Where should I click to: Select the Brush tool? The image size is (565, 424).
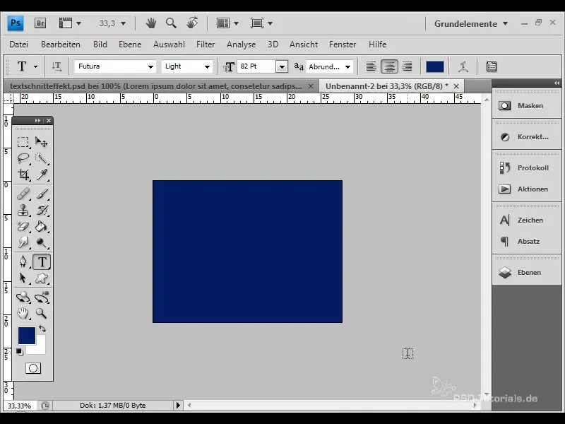pyautogui.click(x=42, y=194)
